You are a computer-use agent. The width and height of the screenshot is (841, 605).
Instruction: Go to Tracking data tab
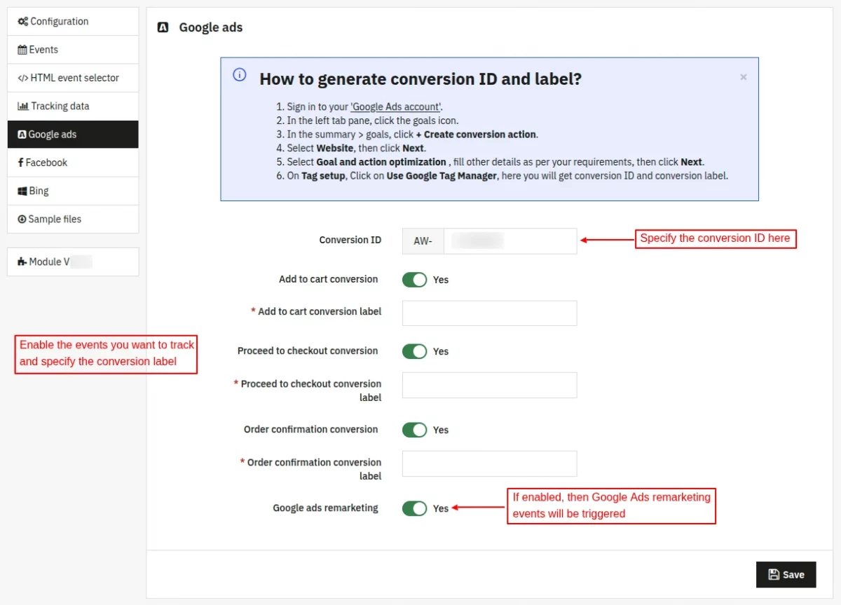pyautogui.click(x=73, y=107)
